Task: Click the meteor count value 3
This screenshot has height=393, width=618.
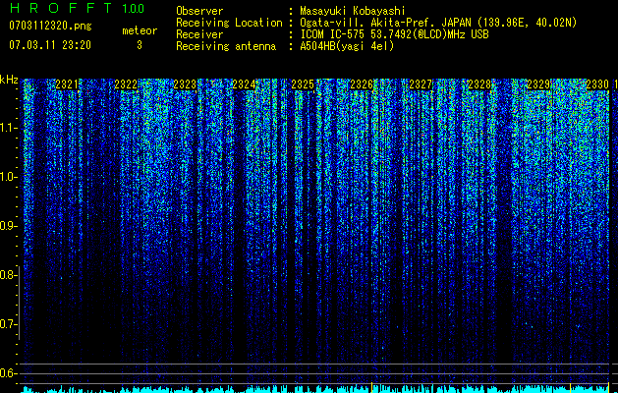Action: [x=140, y=45]
